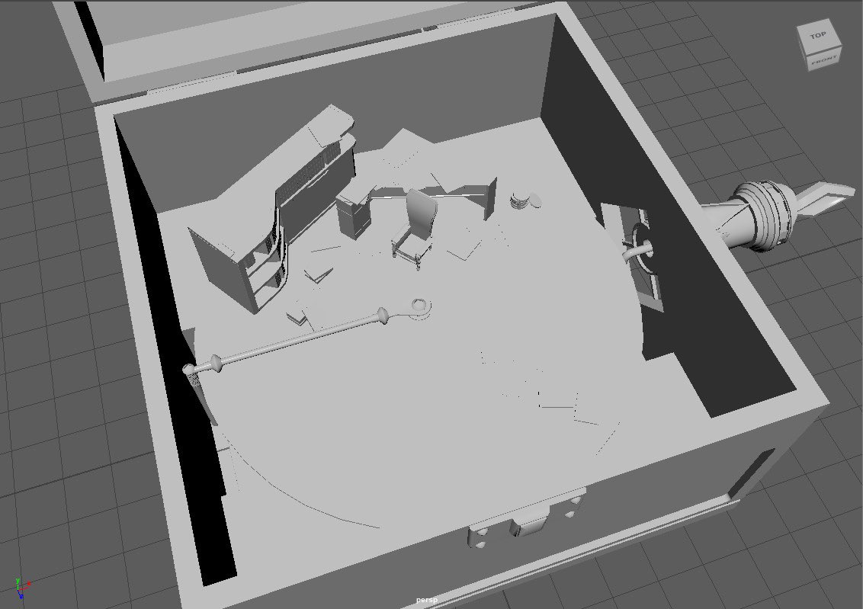
Task: Click the TOP face of the ViewCube
Action: [817, 35]
